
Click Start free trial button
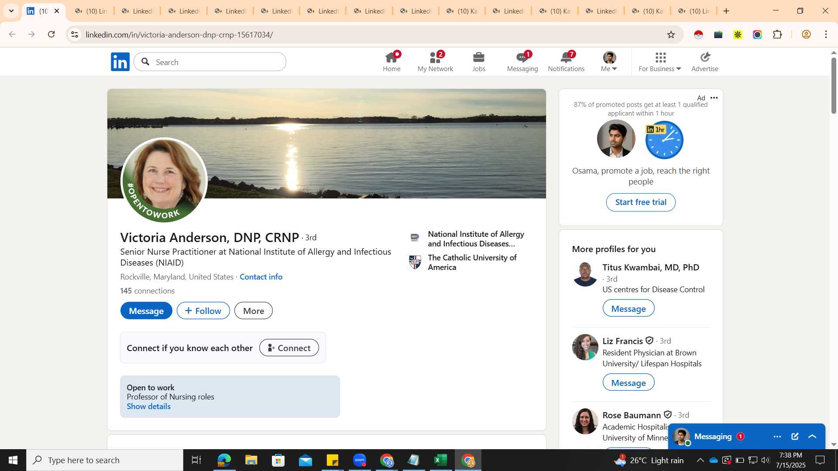tap(641, 202)
